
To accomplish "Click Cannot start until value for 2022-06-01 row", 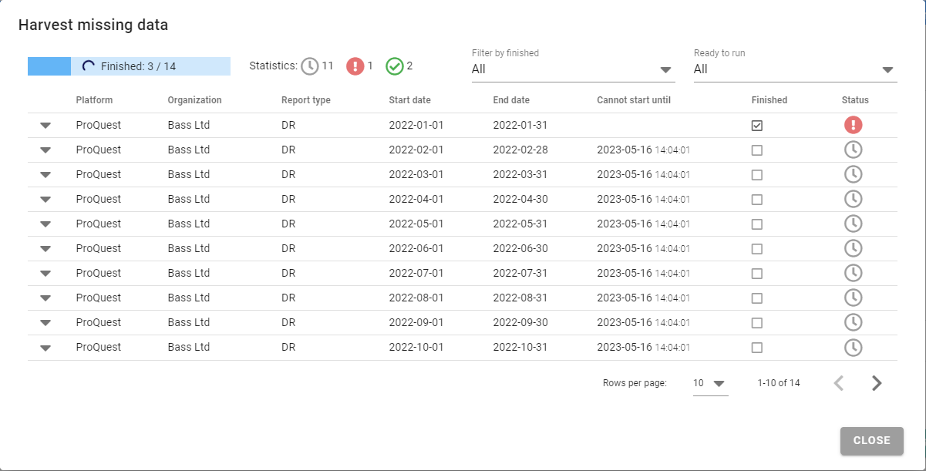I will point(643,248).
